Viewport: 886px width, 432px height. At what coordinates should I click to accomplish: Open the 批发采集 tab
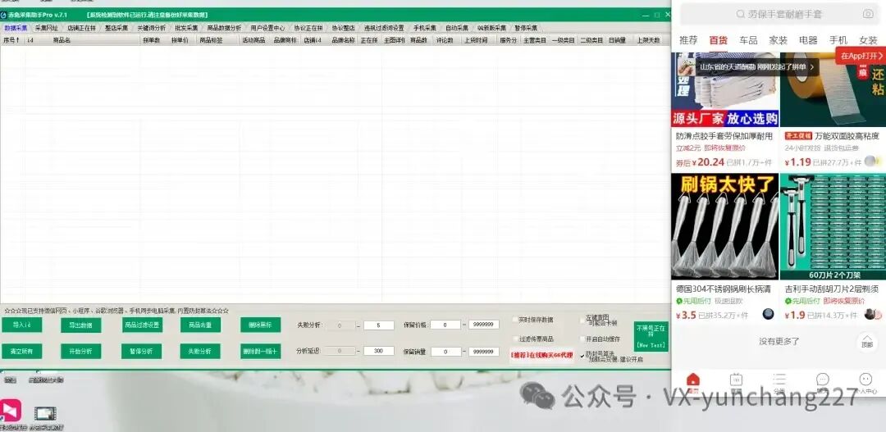coord(186,28)
